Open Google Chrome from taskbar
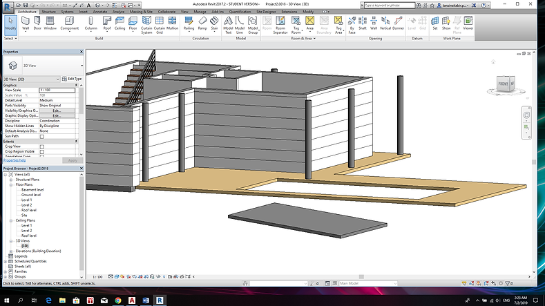Screen dimensions: 545x306 (x=118, y=300)
